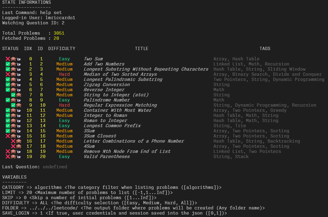The image size is (328, 217).
Task: Click the 'Easy' difficulty in Two Sum row
Action: tap(64, 59)
